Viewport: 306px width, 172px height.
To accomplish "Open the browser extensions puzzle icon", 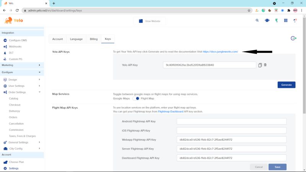I will (289, 11).
